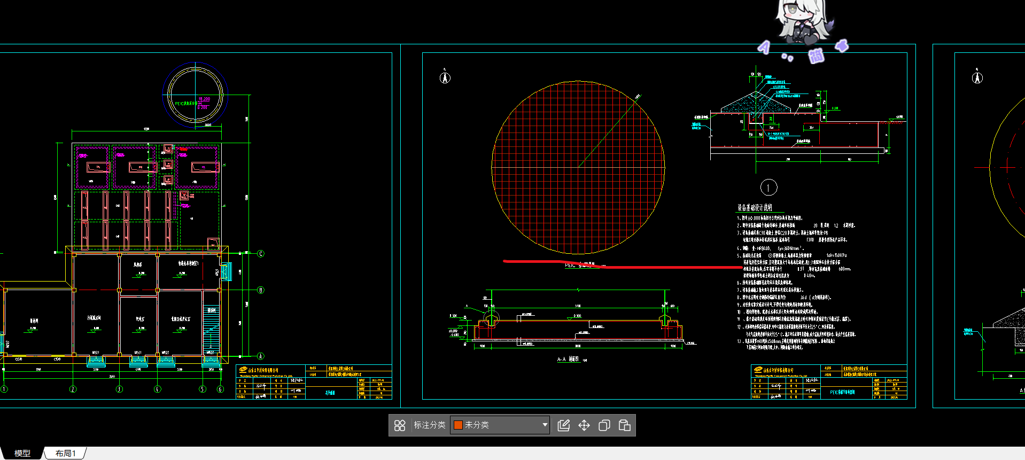Screen dimensions: 1025x460
Task: Click the axis bubble labeled C
Action: 261,254
